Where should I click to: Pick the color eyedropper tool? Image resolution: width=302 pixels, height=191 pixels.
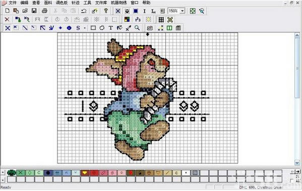coord(128,28)
